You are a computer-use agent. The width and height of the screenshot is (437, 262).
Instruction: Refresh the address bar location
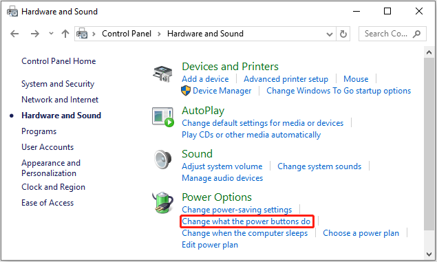[343, 34]
